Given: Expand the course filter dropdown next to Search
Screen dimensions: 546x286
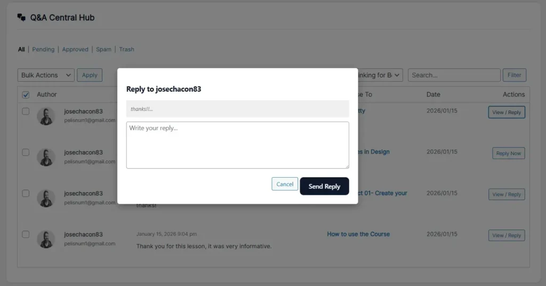Looking at the screenshot, I should [380, 75].
